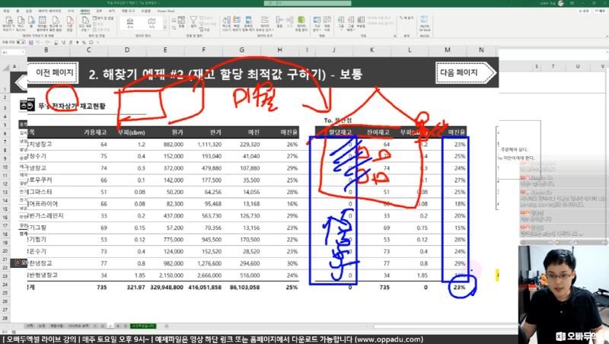Open the Ungroup outline dropdown
The height and width of the screenshot is (344, 609).
coord(351,24)
